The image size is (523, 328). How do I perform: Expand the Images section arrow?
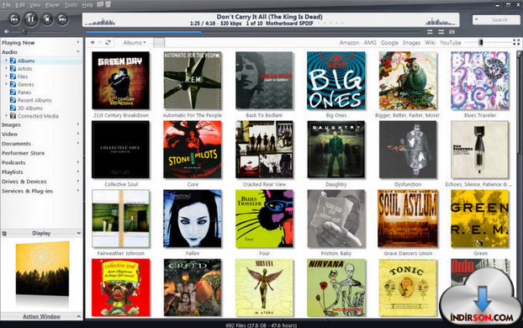pyautogui.click(x=78, y=124)
